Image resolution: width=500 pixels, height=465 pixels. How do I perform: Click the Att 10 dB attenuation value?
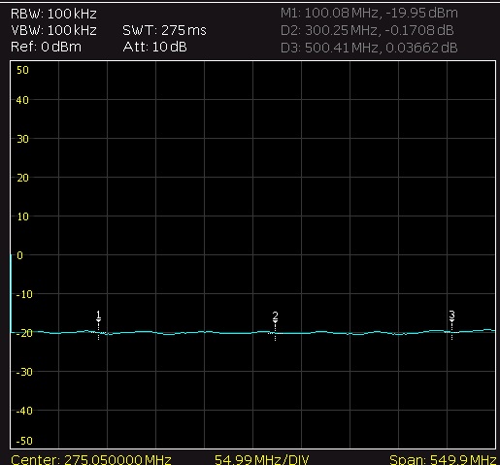click(x=155, y=48)
